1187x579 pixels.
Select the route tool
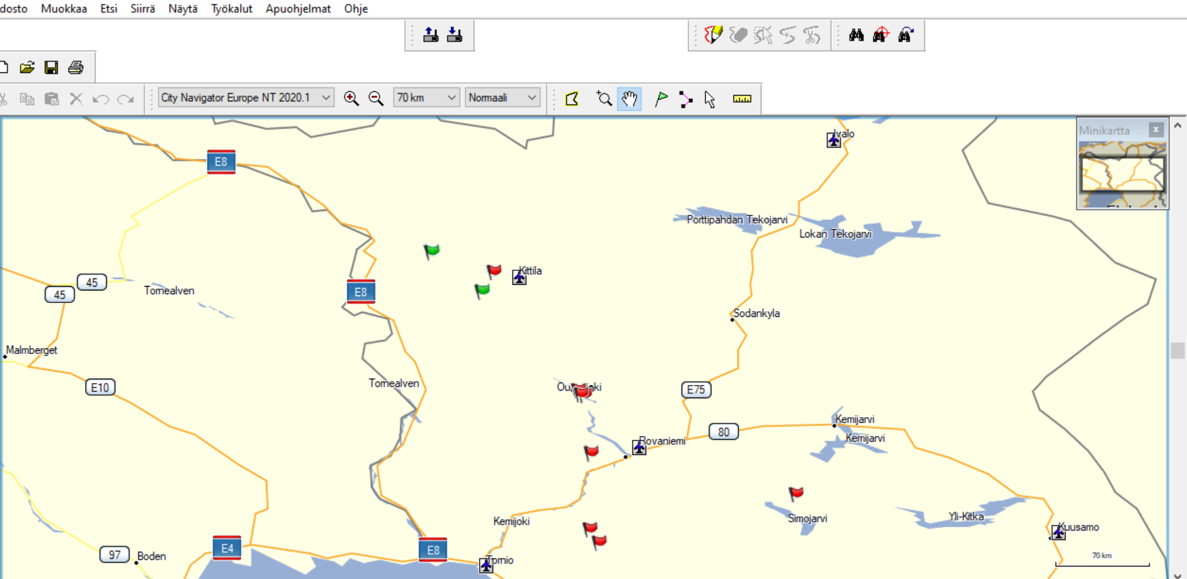tap(685, 99)
